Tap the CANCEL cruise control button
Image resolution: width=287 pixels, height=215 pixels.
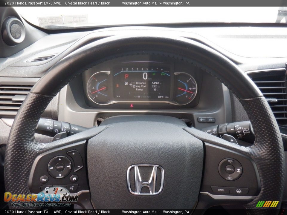[230, 169]
